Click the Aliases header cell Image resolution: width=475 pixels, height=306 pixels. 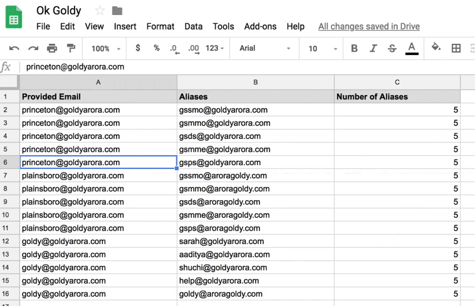256,97
